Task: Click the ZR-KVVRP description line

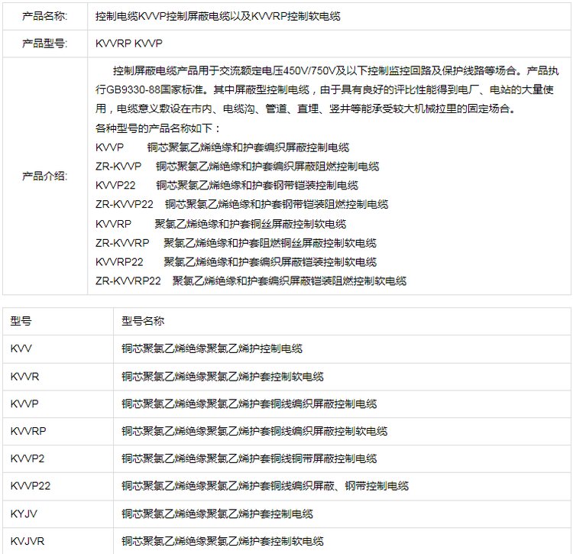Action: [236, 243]
